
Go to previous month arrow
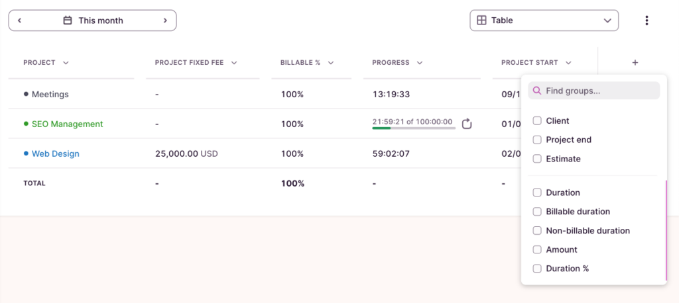(20, 21)
